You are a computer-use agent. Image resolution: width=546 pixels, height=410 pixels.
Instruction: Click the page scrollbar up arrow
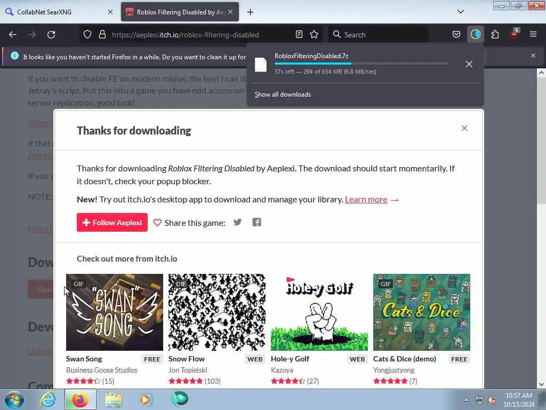click(x=541, y=73)
